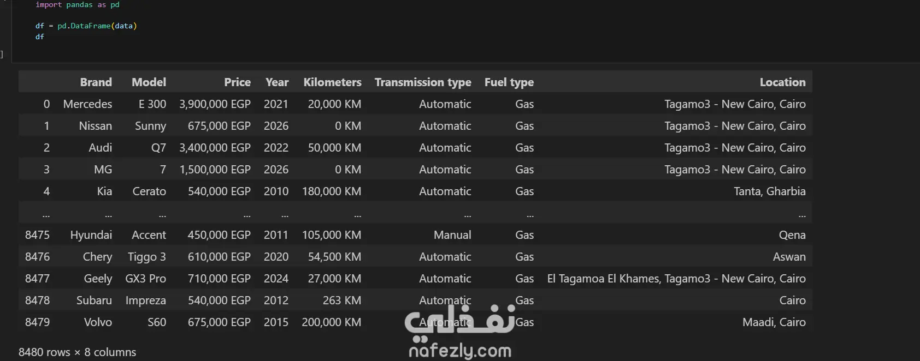Select the E 300 model cell
This screenshot has width=920, height=361.
[x=152, y=104]
